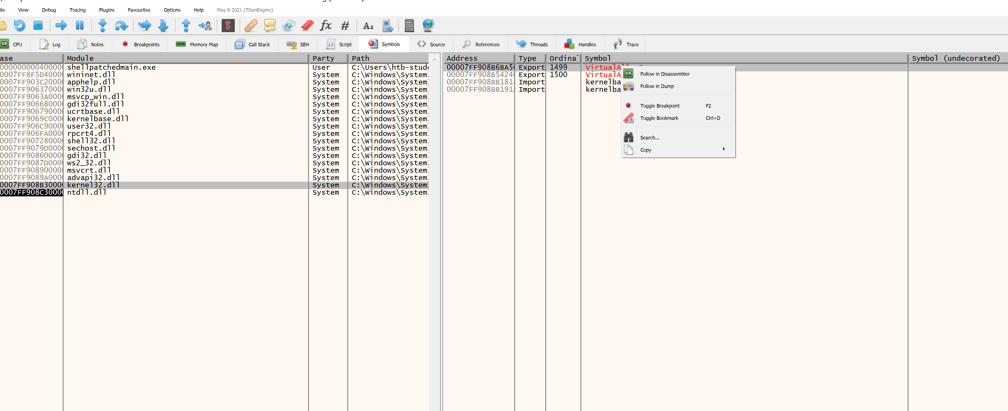Pause execution with the pause icon

pyautogui.click(x=80, y=25)
